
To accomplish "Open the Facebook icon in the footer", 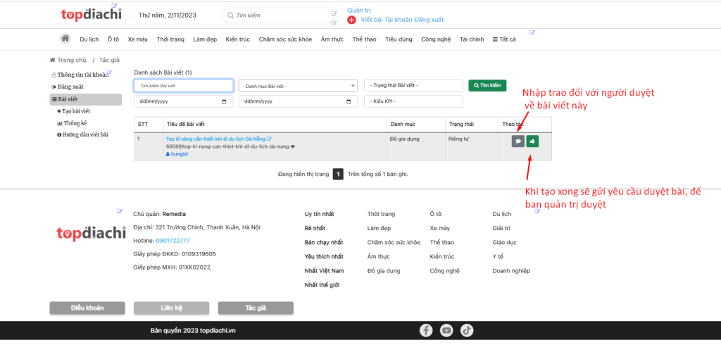I will [x=426, y=330].
